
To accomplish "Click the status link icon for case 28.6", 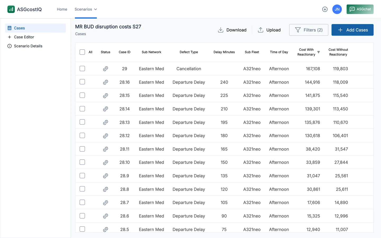I will 106,216.
